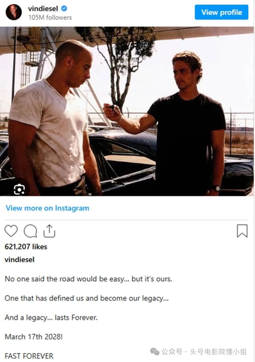Image resolution: width=255 pixels, height=362 pixels.
Task: View who liked via 621,207 likes
Action: [x=26, y=247]
